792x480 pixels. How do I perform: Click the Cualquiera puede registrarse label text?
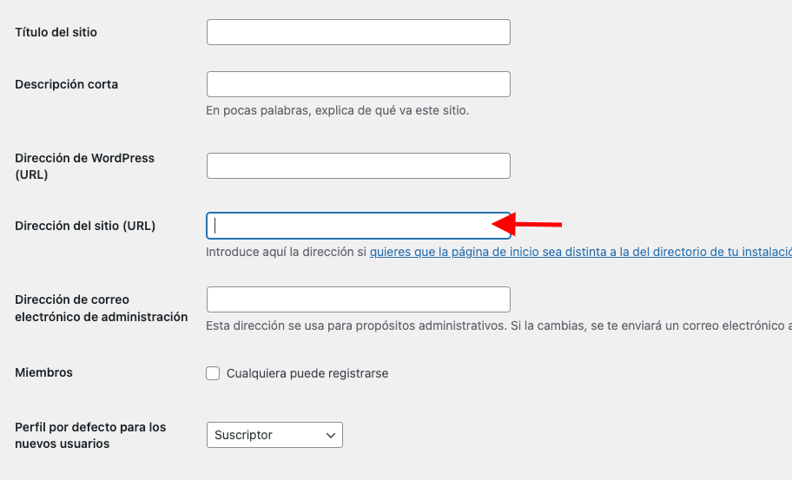pyautogui.click(x=307, y=373)
